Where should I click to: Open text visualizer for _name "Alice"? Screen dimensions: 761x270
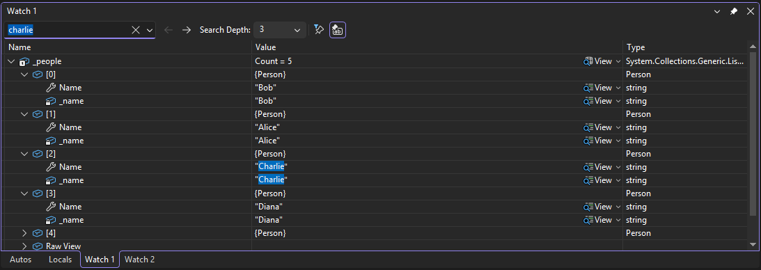pyautogui.click(x=597, y=141)
